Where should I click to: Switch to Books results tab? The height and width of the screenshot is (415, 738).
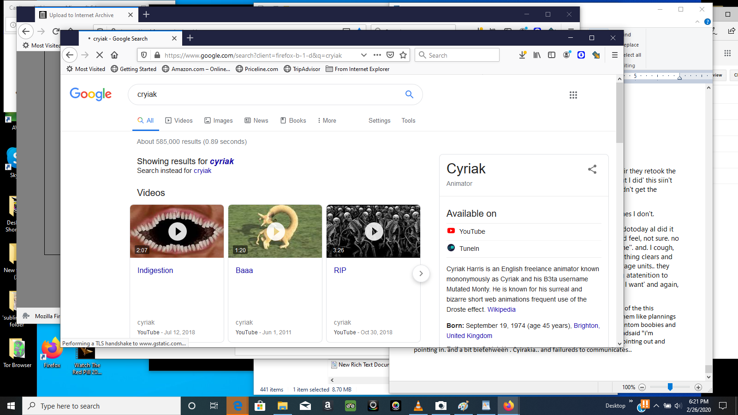293,121
